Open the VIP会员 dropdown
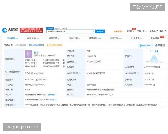The image size is (168, 134). coord(119,32)
